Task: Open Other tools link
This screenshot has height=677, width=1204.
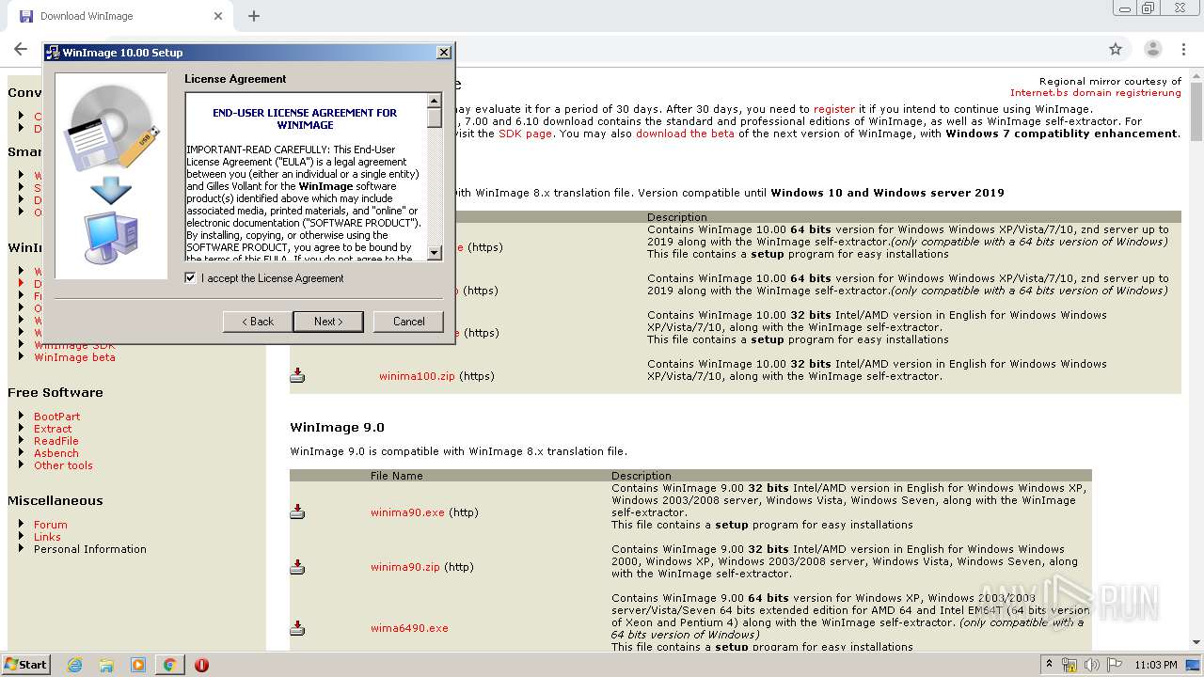Action: 63,465
